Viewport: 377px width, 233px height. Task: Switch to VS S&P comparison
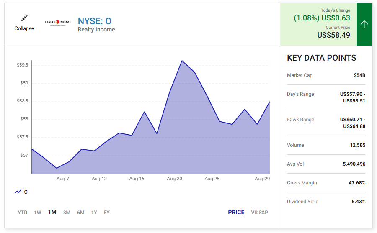259,213
